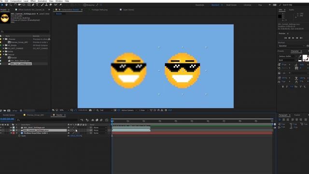The width and height of the screenshot is (309, 174).
Task: Expand the Solids folder
Action: (3, 52)
